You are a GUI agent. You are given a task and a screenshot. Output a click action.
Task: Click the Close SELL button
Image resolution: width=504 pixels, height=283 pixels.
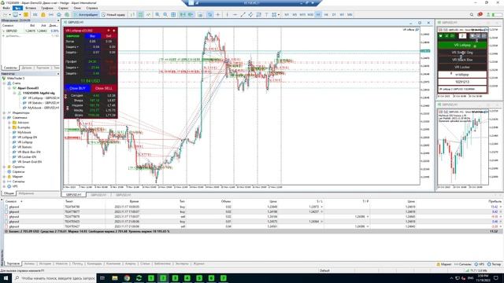click(x=104, y=88)
